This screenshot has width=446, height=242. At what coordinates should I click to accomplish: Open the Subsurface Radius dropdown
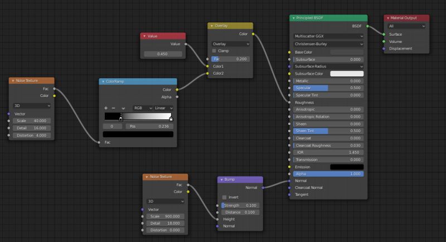328,66
